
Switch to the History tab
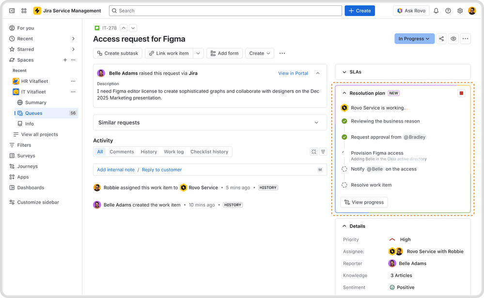click(x=149, y=152)
